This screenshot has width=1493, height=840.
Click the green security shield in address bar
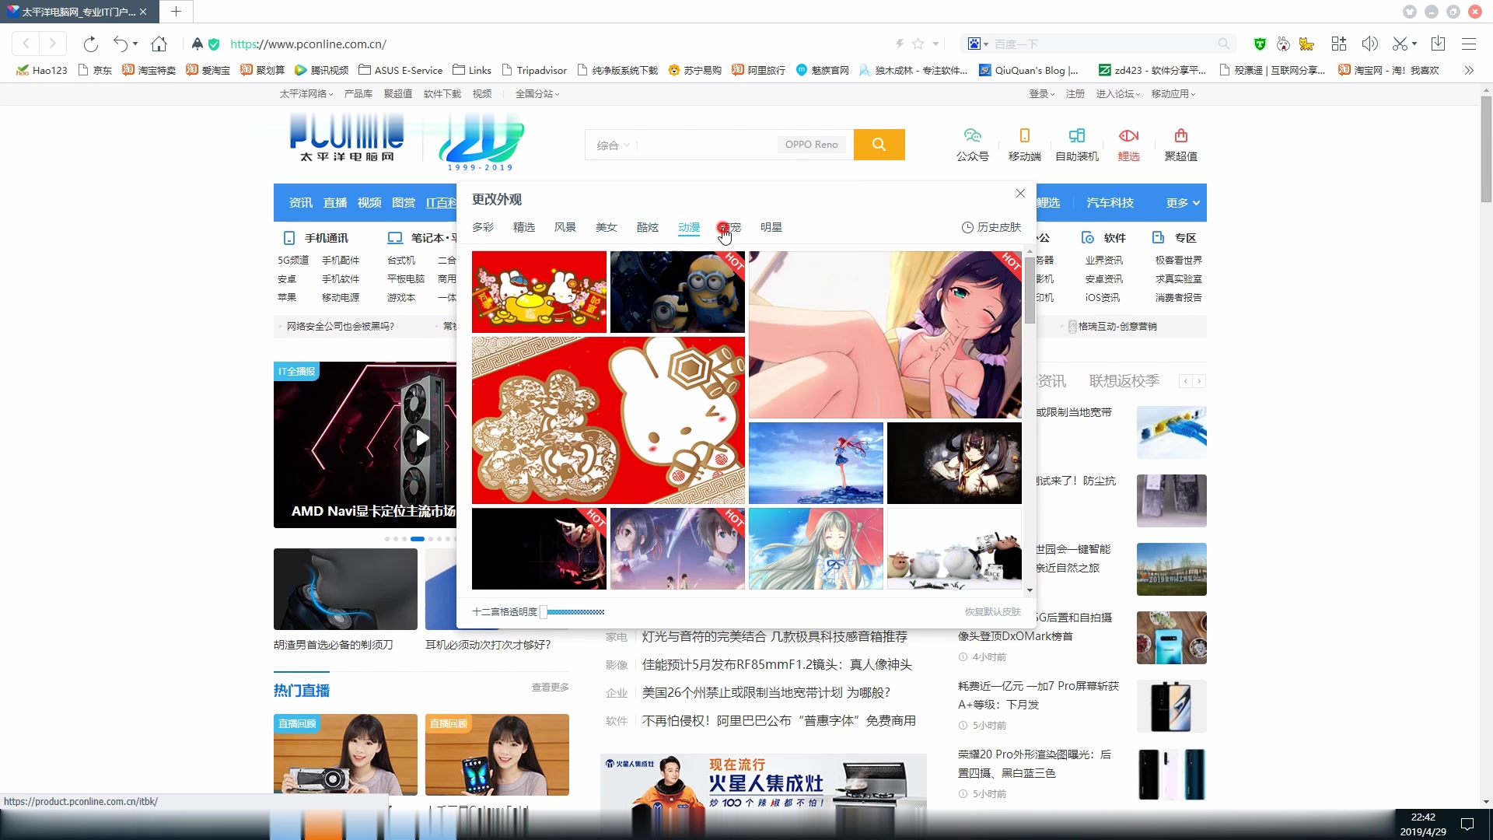coord(214,44)
